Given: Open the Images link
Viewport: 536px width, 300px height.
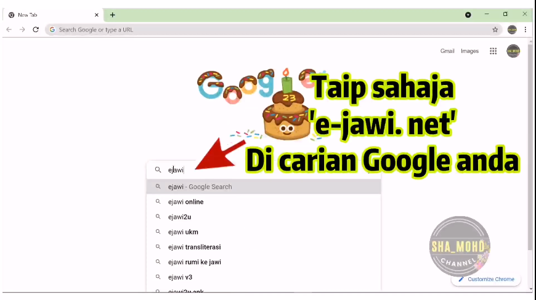Looking at the screenshot, I should pyautogui.click(x=469, y=51).
